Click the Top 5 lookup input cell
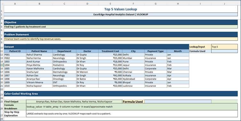 [224, 47]
